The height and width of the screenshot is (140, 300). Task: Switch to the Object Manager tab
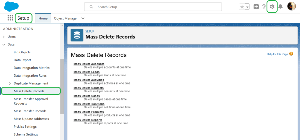click(66, 18)
